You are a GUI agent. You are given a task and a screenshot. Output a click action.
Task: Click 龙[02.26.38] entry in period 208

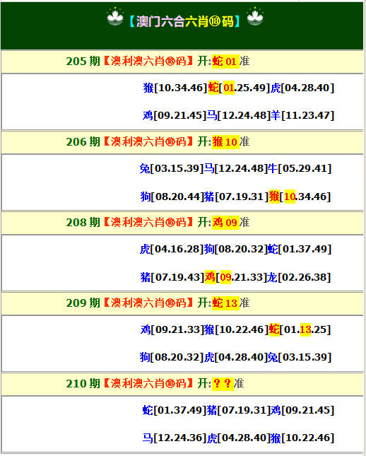pyautogui.click(x=299, y=277)
